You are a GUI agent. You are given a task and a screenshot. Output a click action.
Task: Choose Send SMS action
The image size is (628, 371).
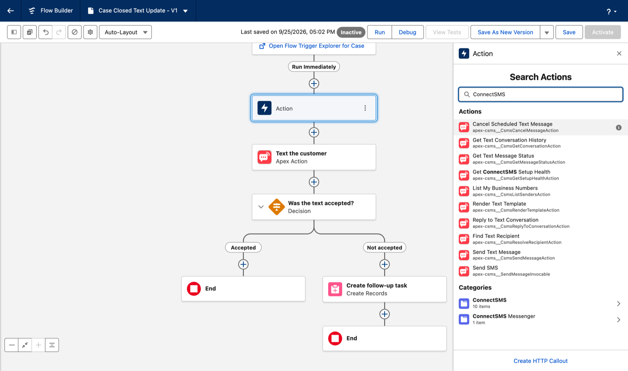coord(540,271)
